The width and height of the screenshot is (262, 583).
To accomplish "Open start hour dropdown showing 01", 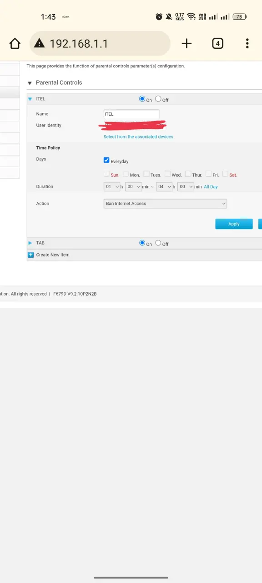I will point(112,187).
